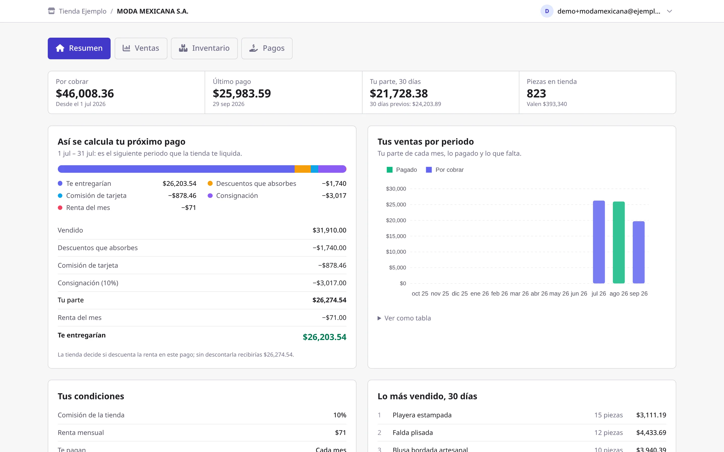Click the orange segment of the payment bar
The width and height of the screenshot is (724, 452).
[303, 169]
